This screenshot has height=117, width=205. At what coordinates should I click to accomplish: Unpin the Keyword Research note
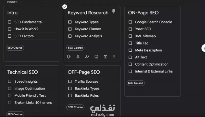coord(114,11)
